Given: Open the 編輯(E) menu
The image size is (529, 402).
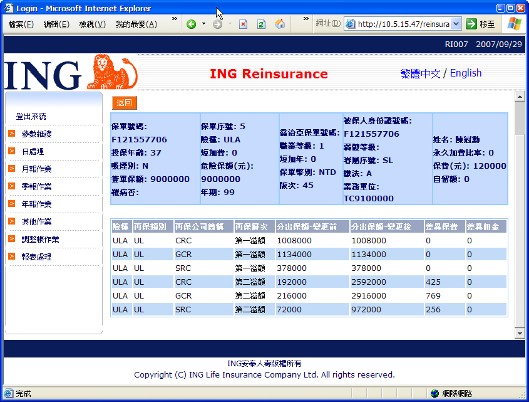Looking at the screenshot, I should 57,24.
